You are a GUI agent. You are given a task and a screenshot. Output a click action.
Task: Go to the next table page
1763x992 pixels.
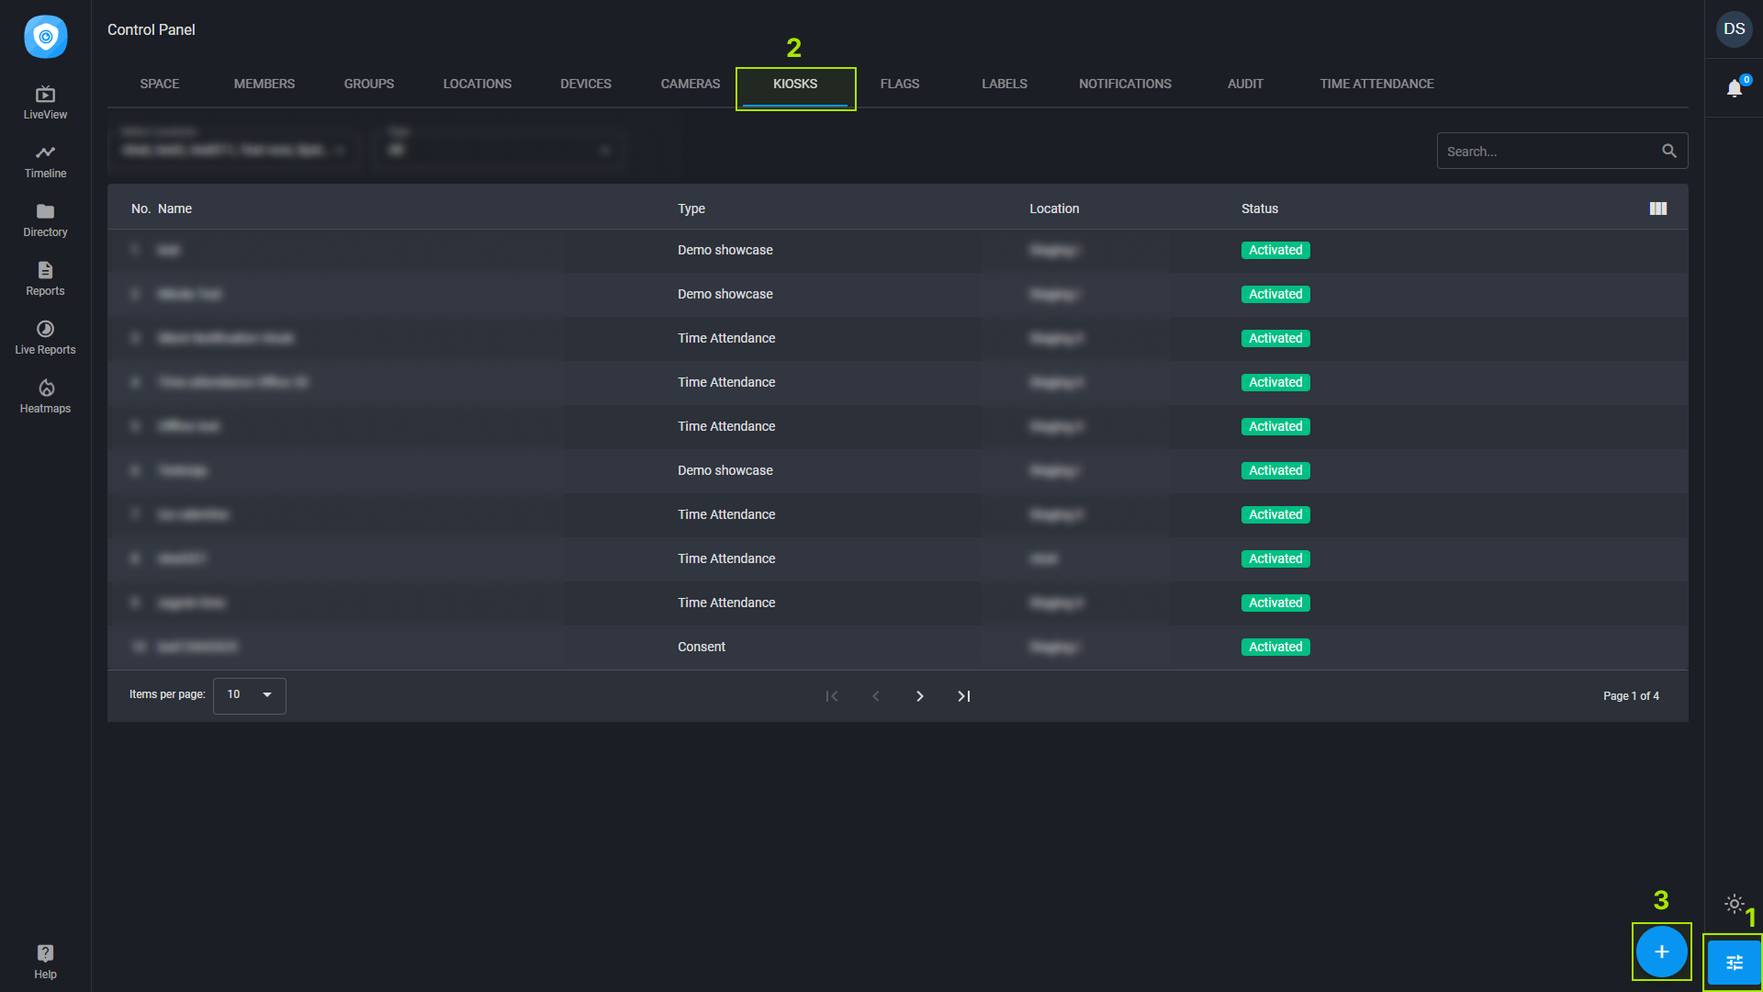[919, 696]
